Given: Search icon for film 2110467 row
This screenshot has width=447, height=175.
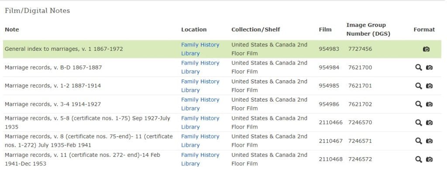Looking at the screenshot, I should coord(418,141).
